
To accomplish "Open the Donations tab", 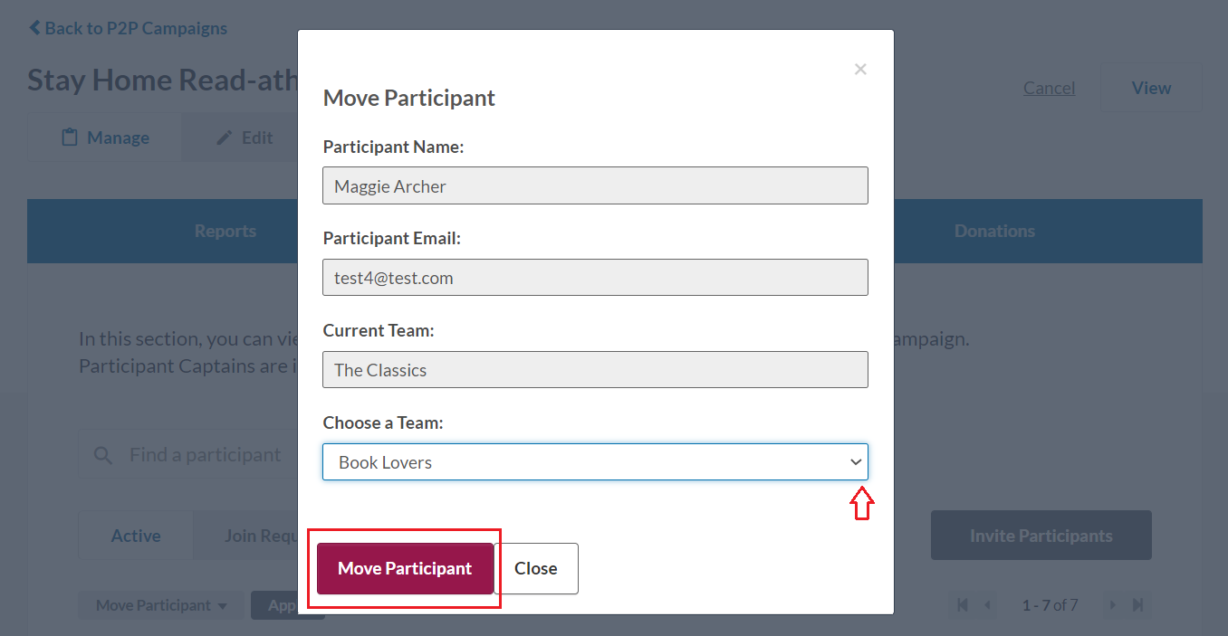I will (x=994, y=231).
